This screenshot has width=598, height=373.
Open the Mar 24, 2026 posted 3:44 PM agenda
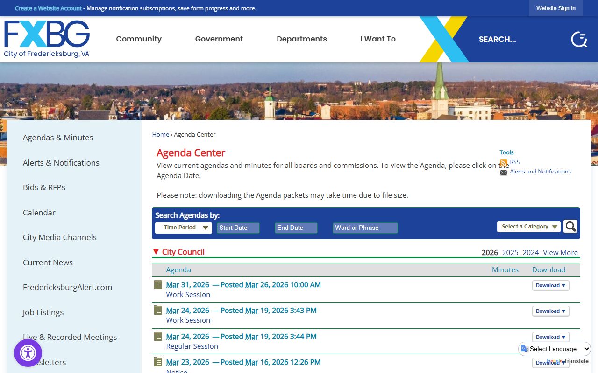click(241, 336)
